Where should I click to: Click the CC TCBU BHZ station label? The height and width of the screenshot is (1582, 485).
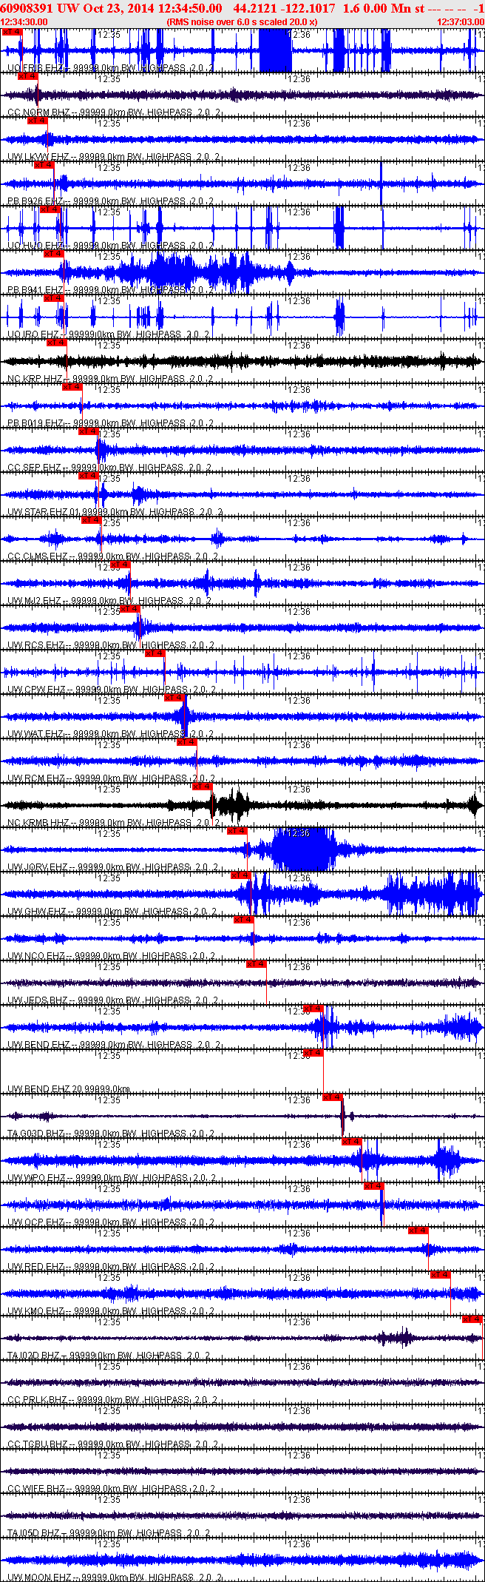[37, 1444]
